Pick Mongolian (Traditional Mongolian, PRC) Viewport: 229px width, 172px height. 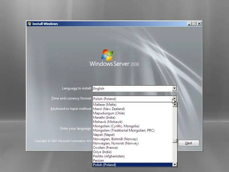point(133,130)
